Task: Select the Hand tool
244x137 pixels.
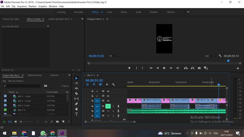Action: (77, 109)
